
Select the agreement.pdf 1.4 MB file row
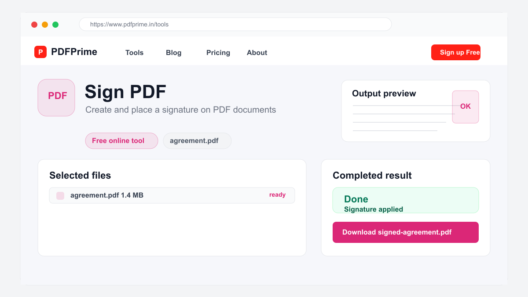(172, 195)
